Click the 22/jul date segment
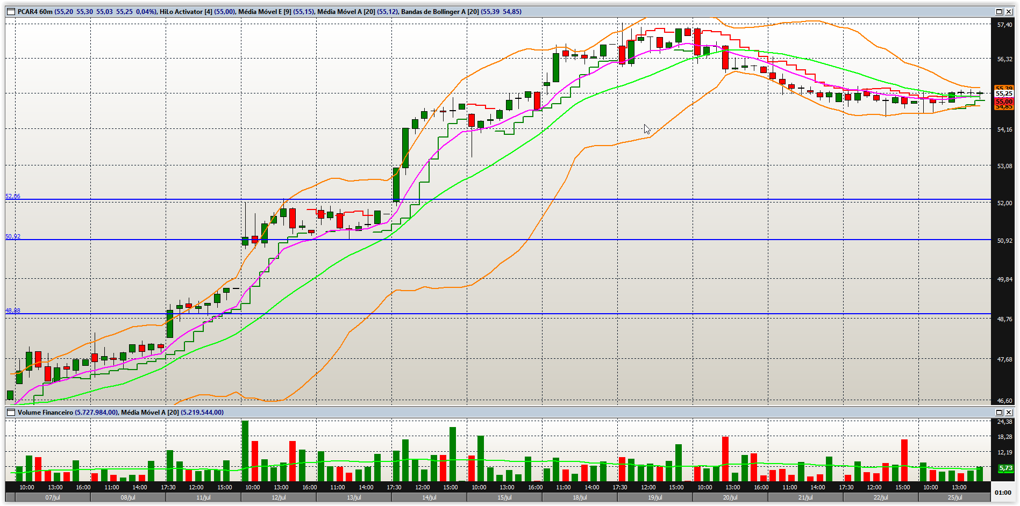This screenshot has width=1020, height=506. coord(881,497)
